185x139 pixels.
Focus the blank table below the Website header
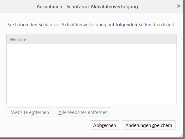tap(92, 74)
